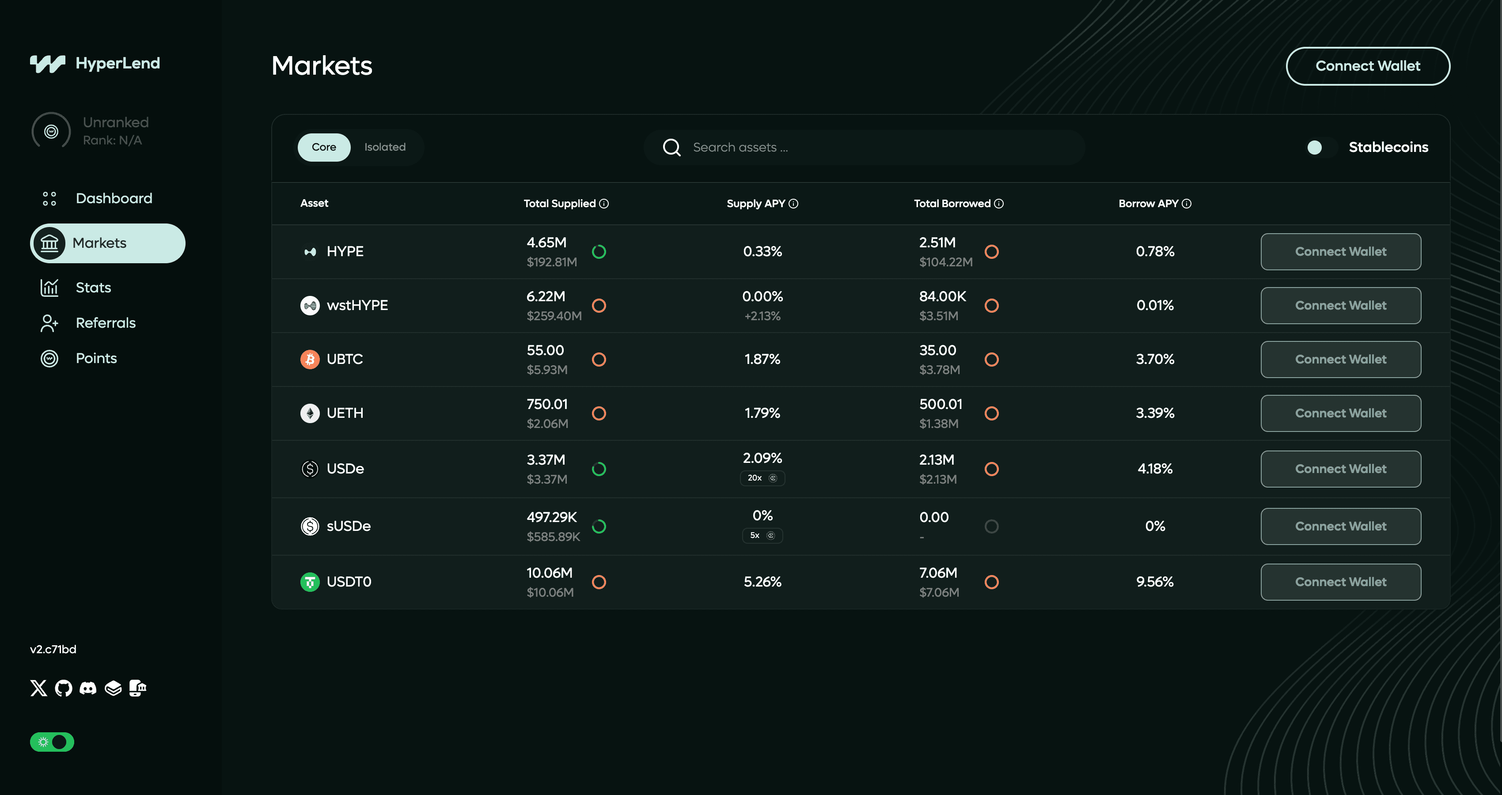
Task: Go to the Stats page
Action: coord(93,288)
